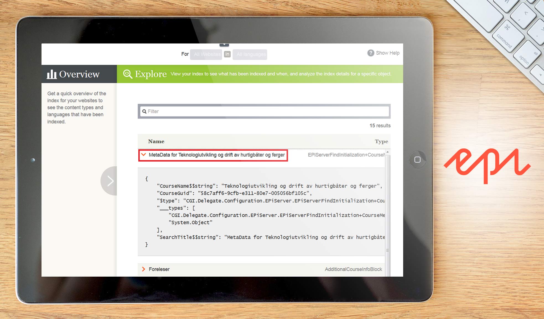The width and height of the screenshot is (544, 319).
Task: Click the results scrollbar up arrow
Action: pyautogui.click(x=388, y=152)
